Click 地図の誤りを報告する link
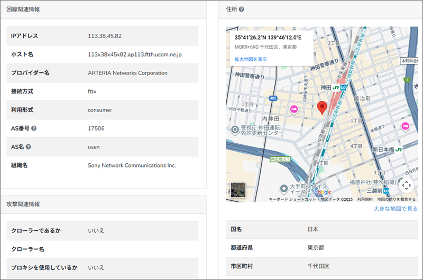This screenshot has width=423, height=280. tap(396, 200)
